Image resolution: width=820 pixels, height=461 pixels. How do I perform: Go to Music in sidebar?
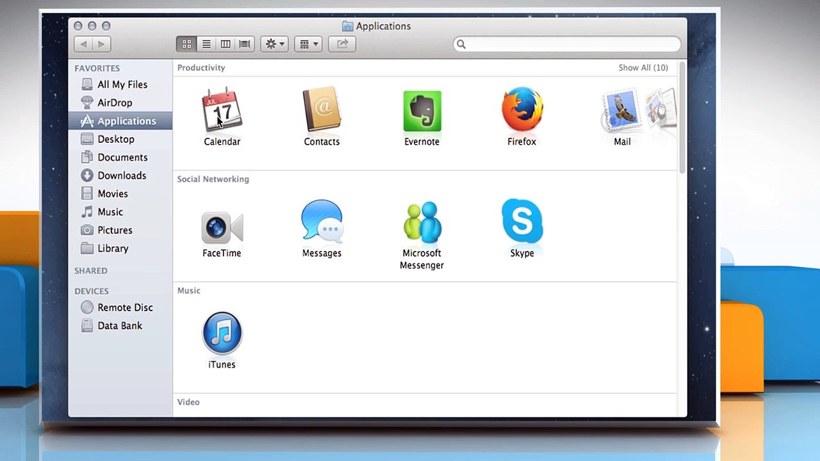120,212
